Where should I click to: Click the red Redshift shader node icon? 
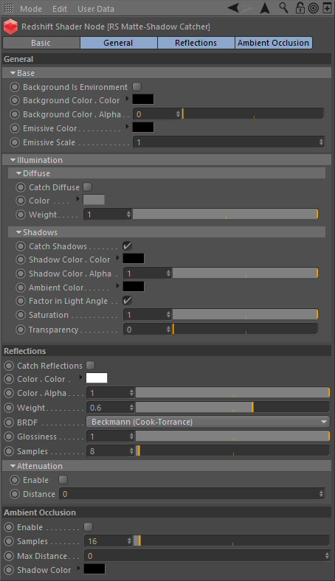pyautogui.click(x=10, y=27)
